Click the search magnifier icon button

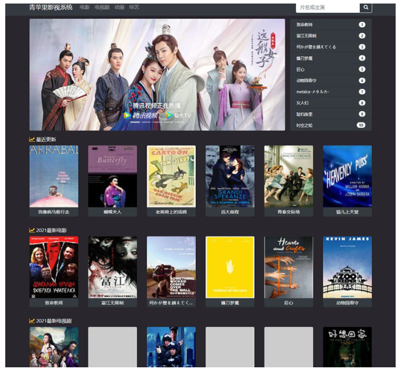[365, 8]
